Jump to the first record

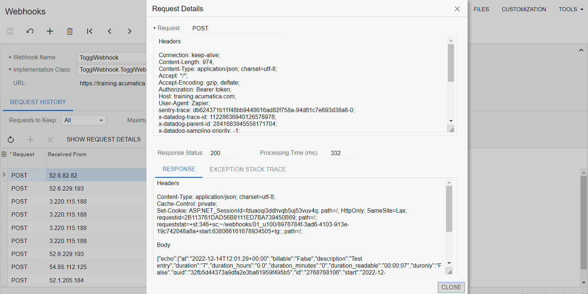click(x=89, y=31)
